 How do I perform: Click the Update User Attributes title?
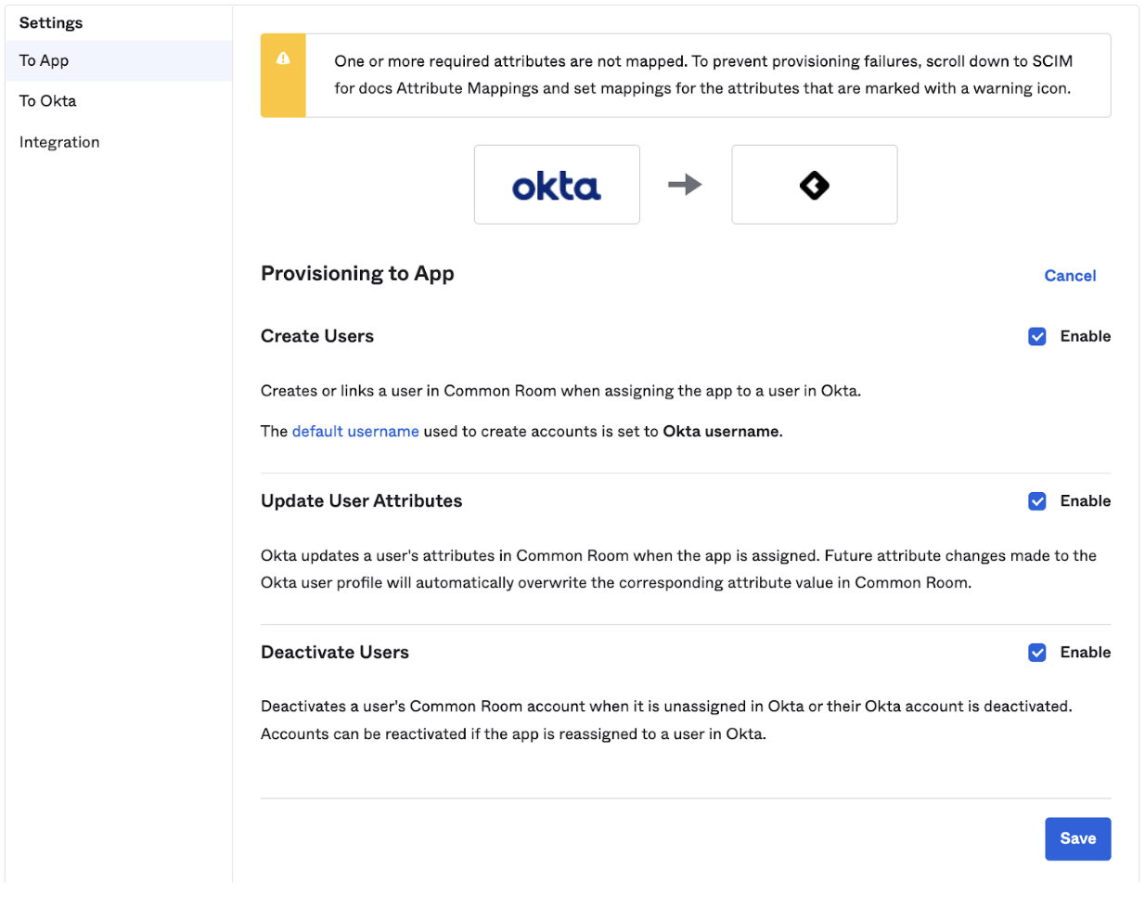pos(361,501)
